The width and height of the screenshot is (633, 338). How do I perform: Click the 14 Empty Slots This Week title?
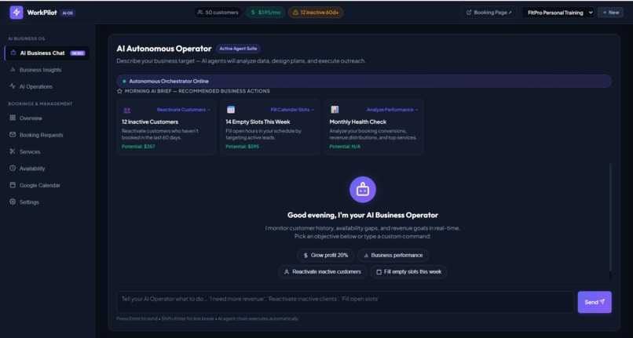click(x=258, y=122)
